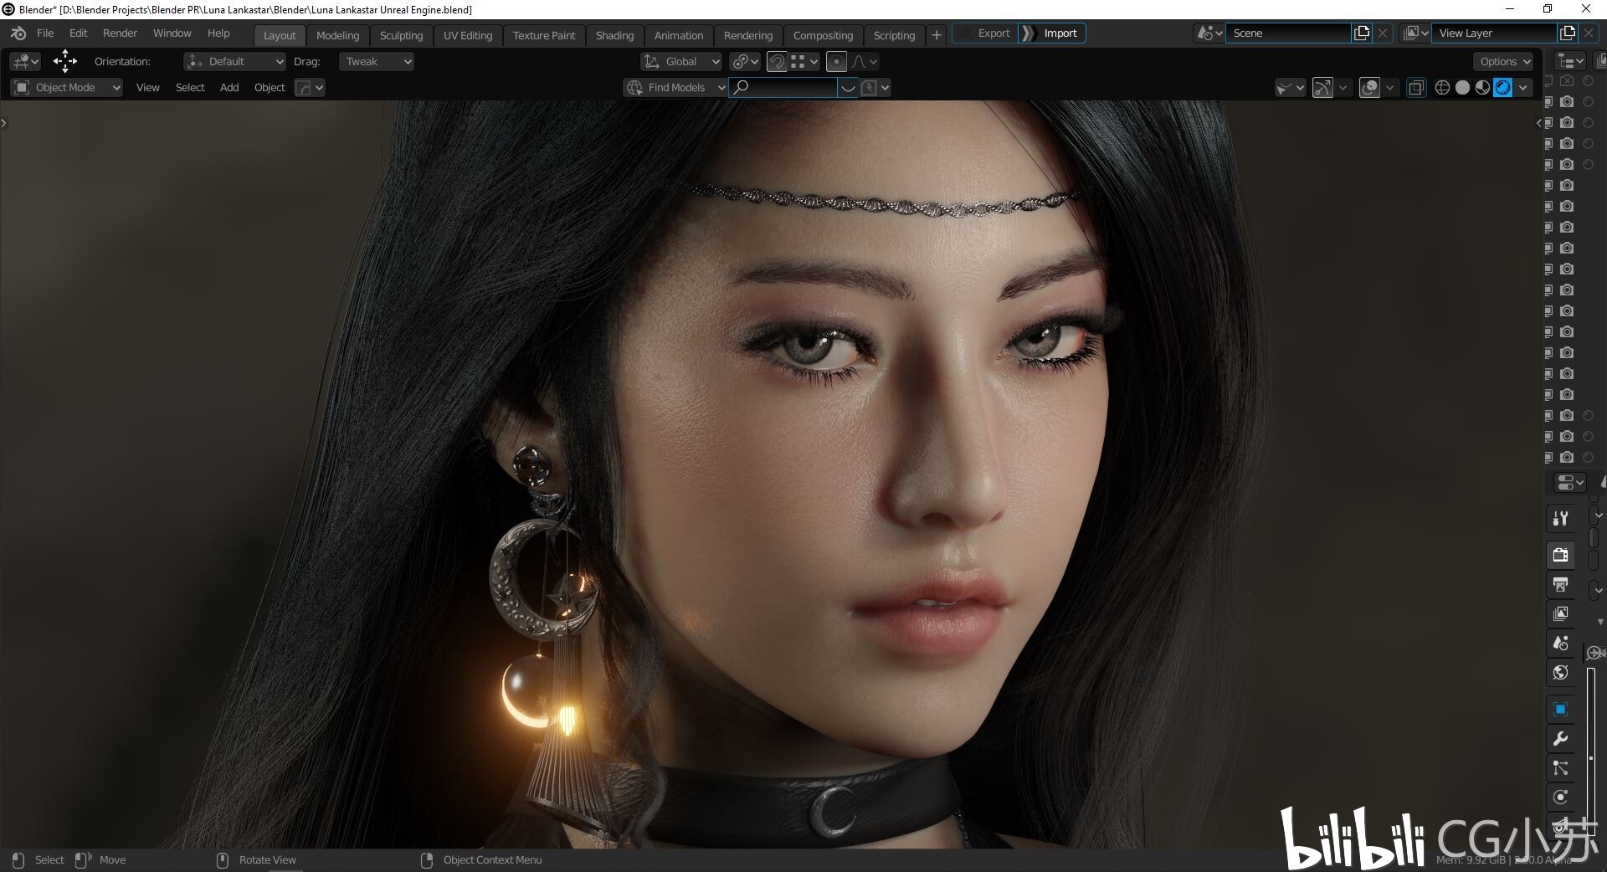Toggle viewport gizmos visibility
This screenshot has height=872, width=1607.
1322,87
